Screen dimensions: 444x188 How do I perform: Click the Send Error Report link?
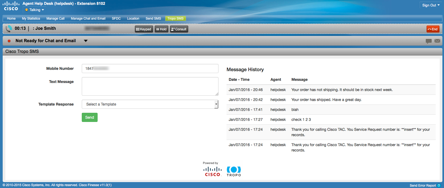pos(423,186)
